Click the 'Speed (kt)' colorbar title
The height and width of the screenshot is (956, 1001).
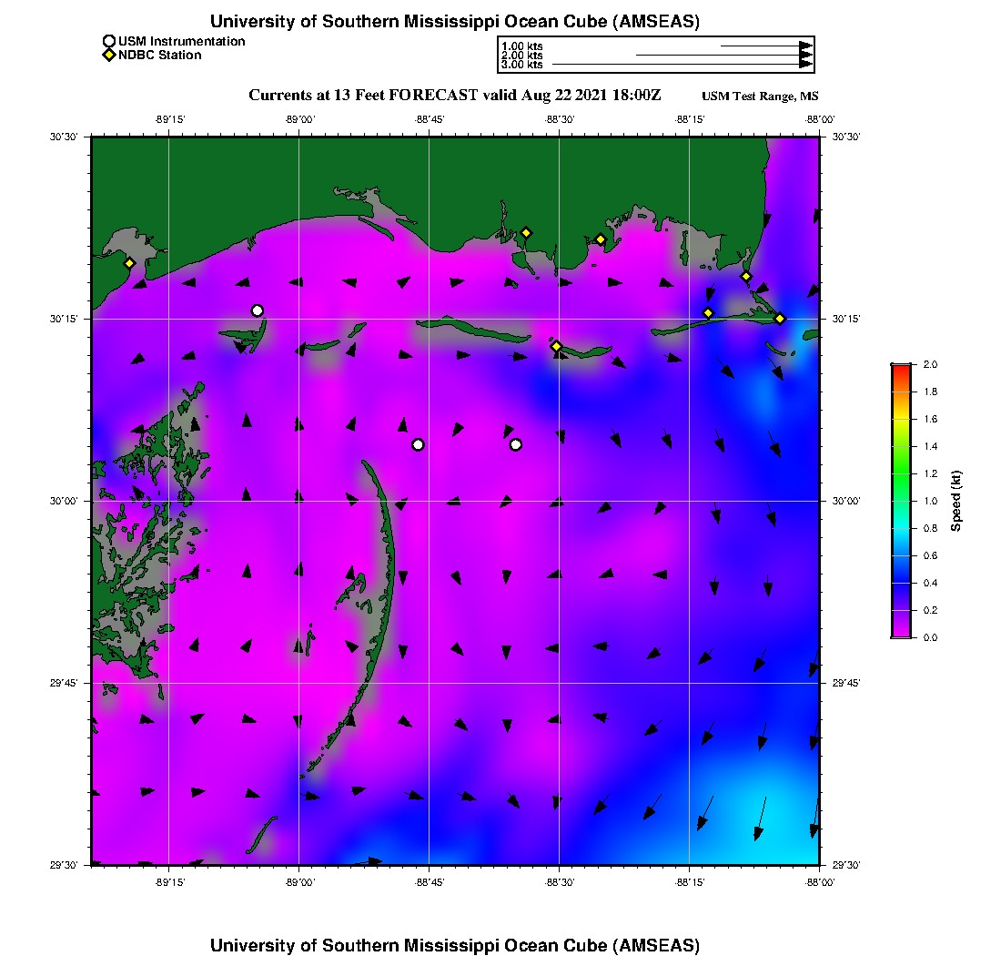click(x=955, y=502)
